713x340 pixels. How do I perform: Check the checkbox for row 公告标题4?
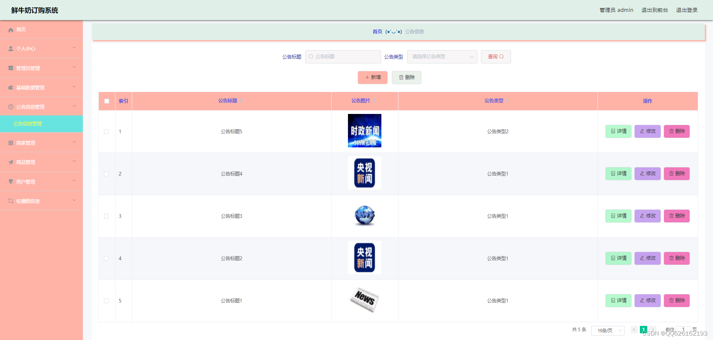(x=106, y=174)
